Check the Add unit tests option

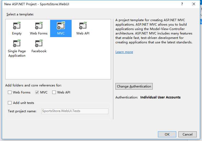10,103
